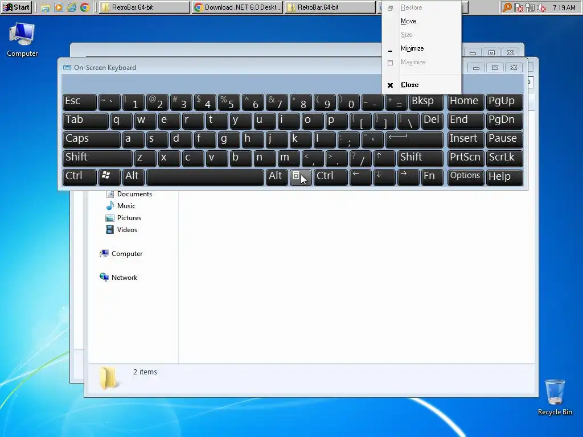Choose Minimize from the window menu
Image resolution: width=583 pixels, height=437 pixels.
422,48
